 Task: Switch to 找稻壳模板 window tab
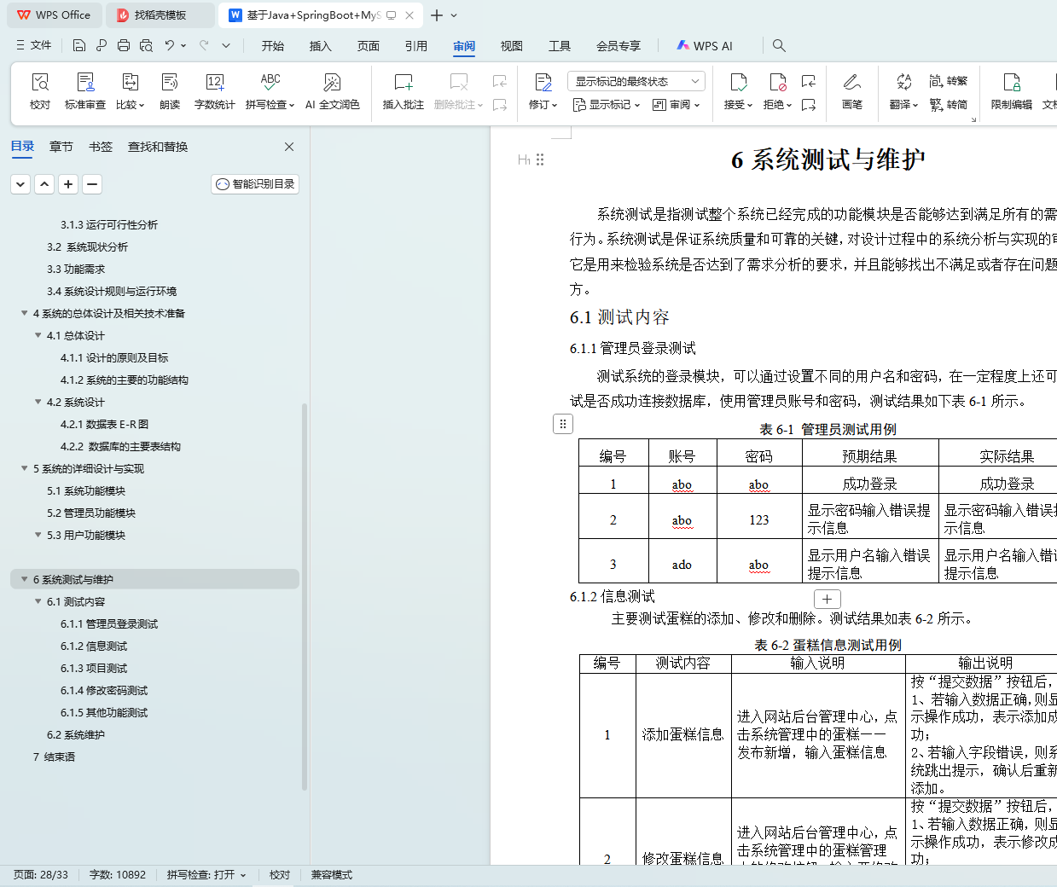tap(161, 15)
